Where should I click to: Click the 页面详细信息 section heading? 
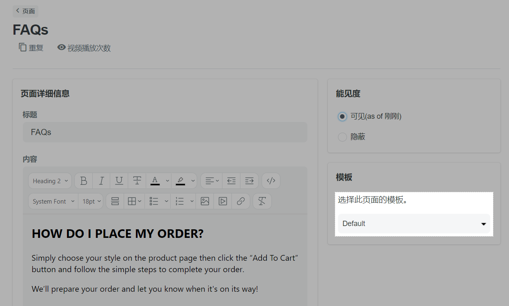point(45,93)
